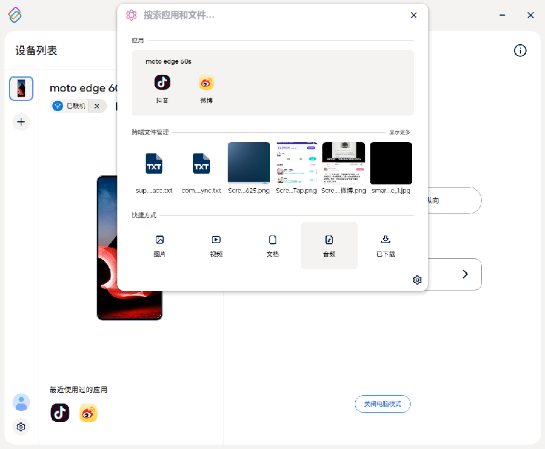545x449 pixels.
Task: Disconnect device via X beside 已联机
Action: click(x=97, y=106)
